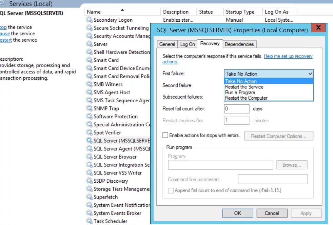The image size is (333, 225).
Task: Click the gear icon beside SQL Server (MSSQLSERVER)
Action: pos(89,141)
